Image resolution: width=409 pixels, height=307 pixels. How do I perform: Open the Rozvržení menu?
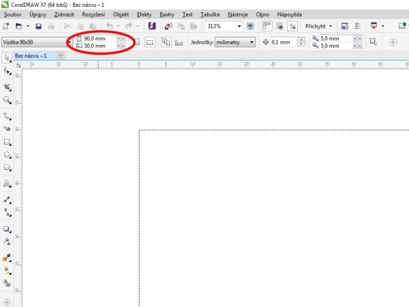point(93,14)
